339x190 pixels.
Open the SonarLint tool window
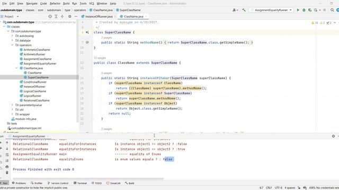(x=113, y=183)
